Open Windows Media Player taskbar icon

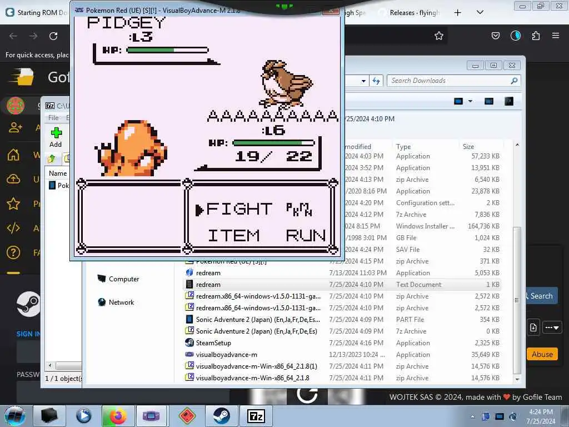pos(83,416)
